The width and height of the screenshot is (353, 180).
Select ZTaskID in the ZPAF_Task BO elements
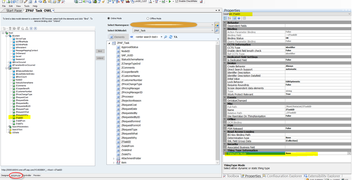(x=126, y=142)
